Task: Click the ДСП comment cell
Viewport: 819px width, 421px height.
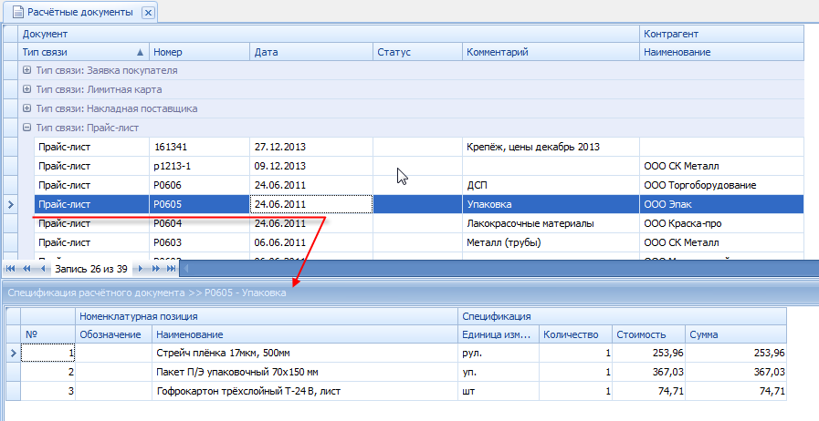Action: 551,186
